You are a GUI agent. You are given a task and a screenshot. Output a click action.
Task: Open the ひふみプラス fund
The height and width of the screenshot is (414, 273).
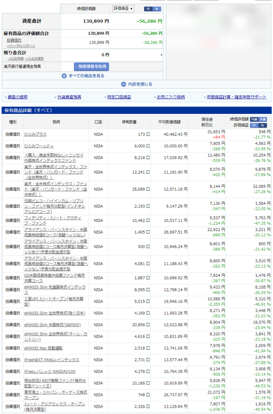[x=35, y=135]
